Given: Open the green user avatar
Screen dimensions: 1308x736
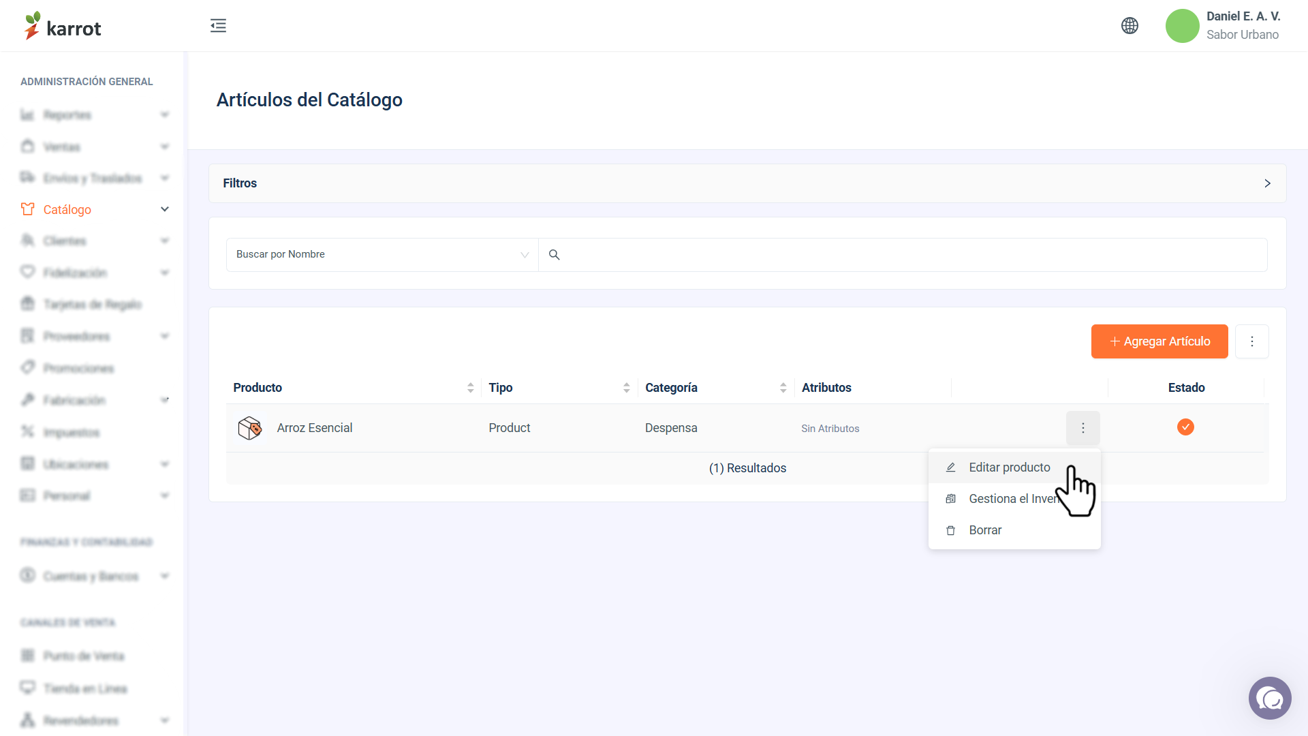Looking at the screenshot, I should pos(1182,26).
